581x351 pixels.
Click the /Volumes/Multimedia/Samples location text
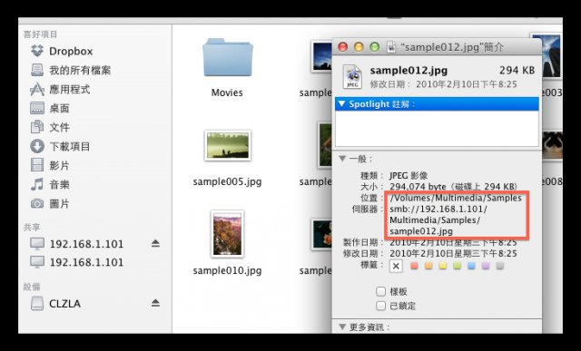click(456, 198)
